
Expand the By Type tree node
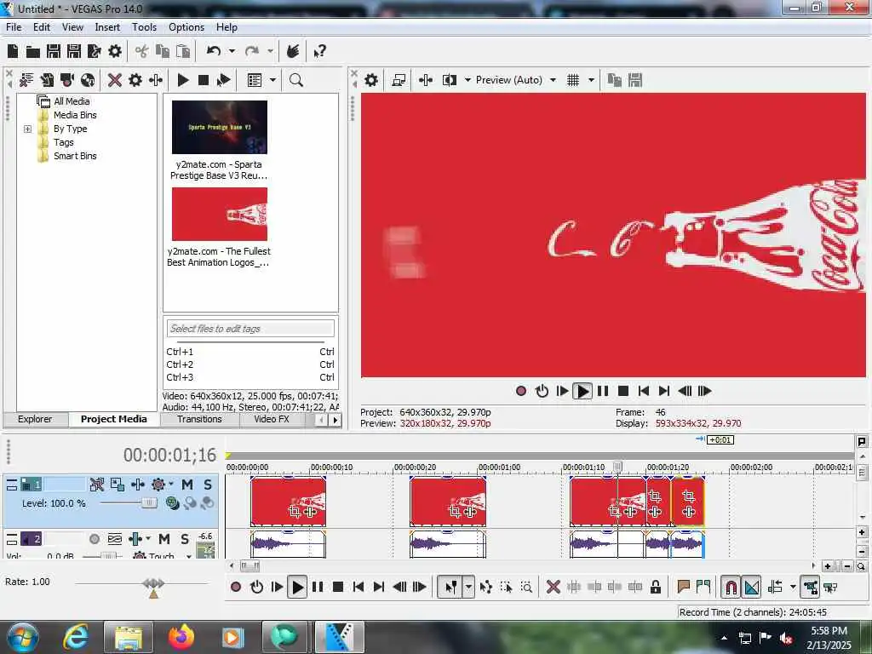(x=27, y=129)
